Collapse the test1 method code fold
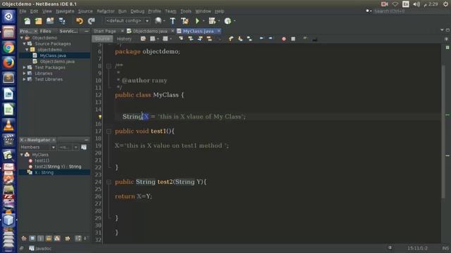451x253 pixels. [109, 131]
